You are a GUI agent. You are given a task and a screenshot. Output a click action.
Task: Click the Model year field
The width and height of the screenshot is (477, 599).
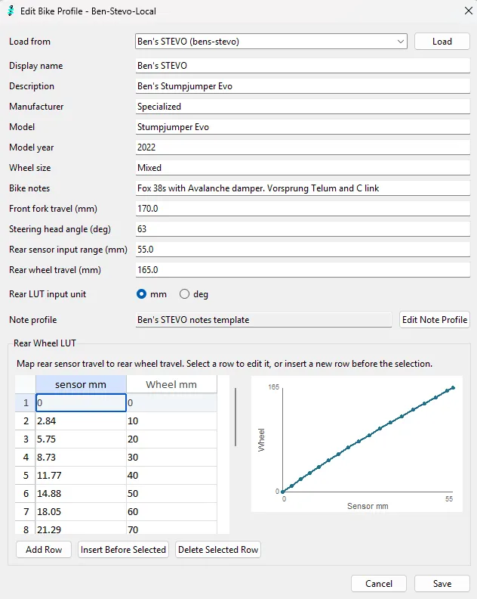[303, 147]
